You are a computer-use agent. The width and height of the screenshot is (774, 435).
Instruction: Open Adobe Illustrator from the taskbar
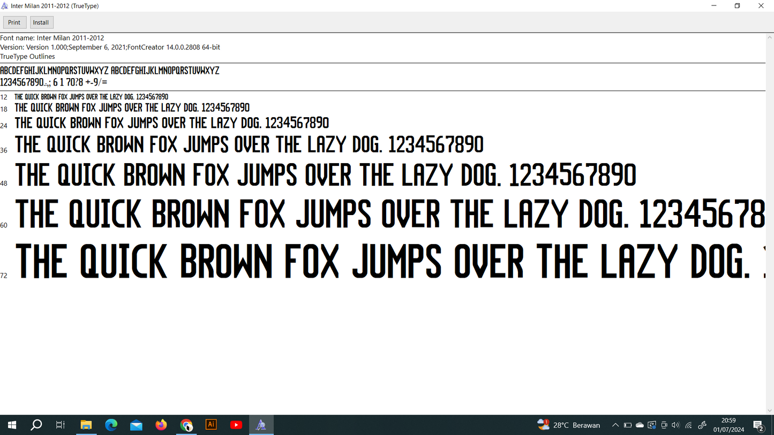[211, 425]
